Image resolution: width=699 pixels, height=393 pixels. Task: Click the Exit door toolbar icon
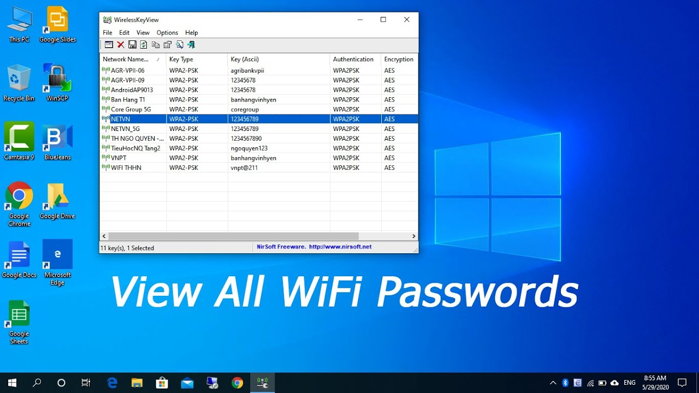click(x=191, y=45)
